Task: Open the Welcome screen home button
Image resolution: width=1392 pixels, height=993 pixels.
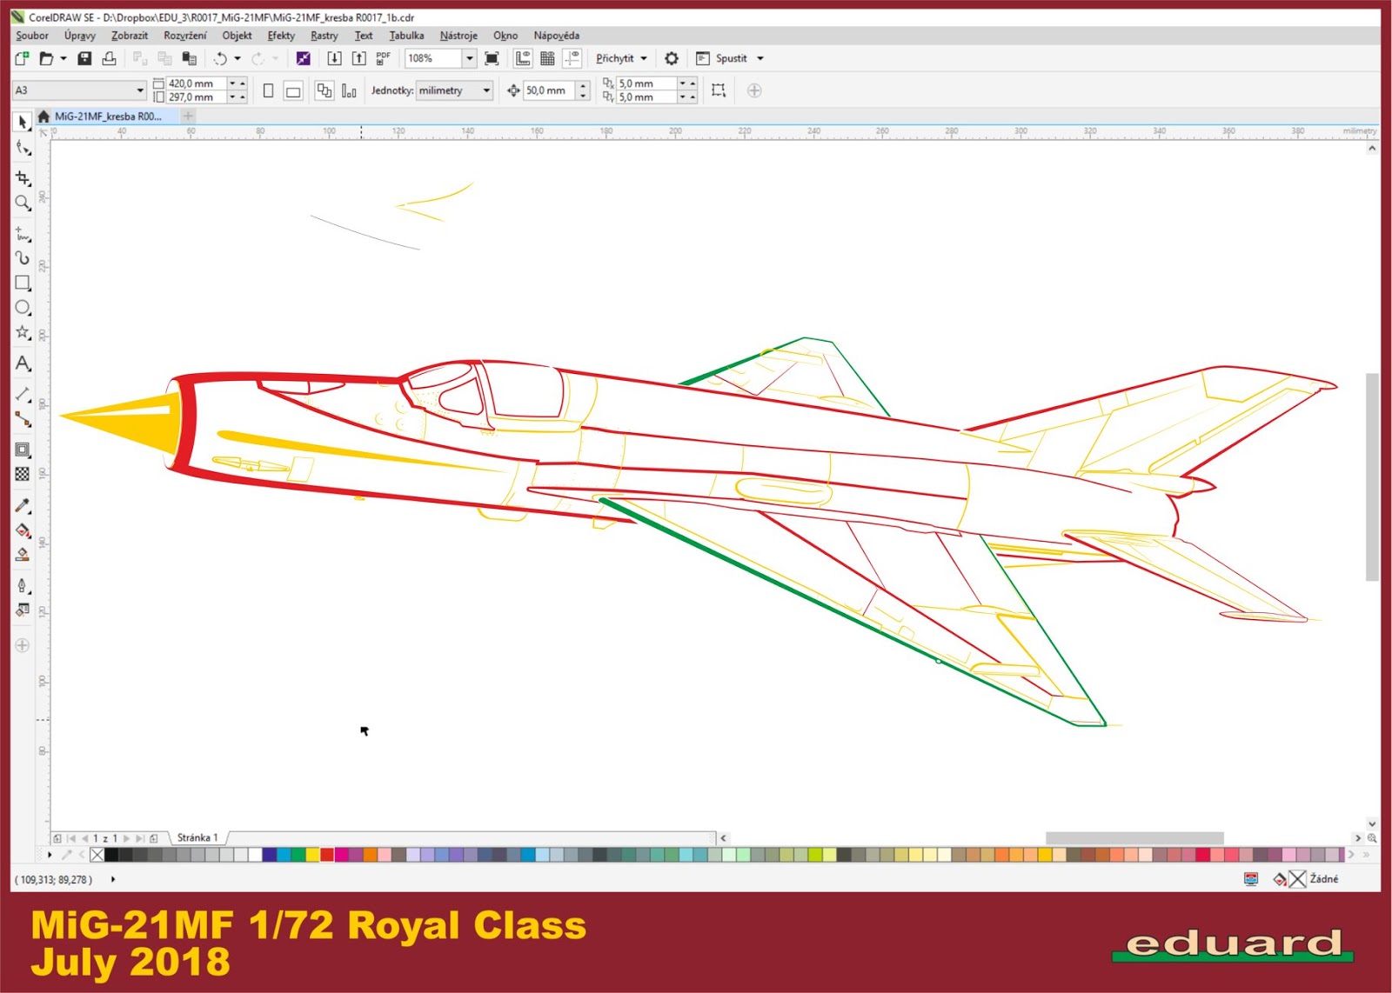Action: point(43,116)
